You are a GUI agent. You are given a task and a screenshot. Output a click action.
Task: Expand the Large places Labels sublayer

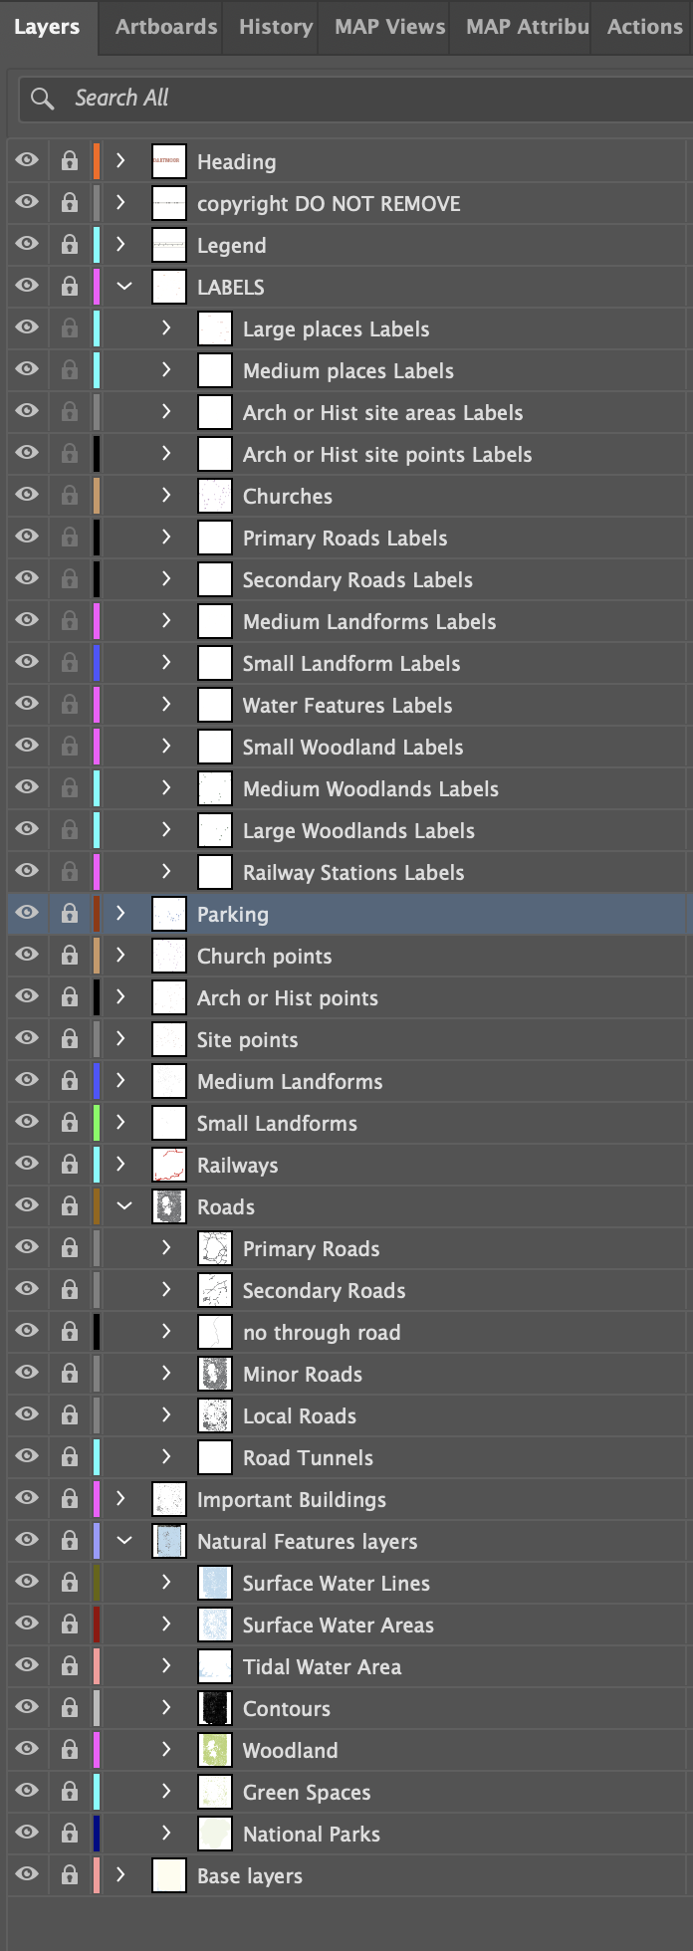click(x=167, y=327)
